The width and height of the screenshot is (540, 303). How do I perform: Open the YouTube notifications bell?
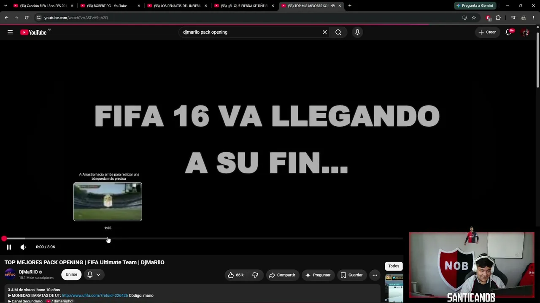click(x=508, y=32)
